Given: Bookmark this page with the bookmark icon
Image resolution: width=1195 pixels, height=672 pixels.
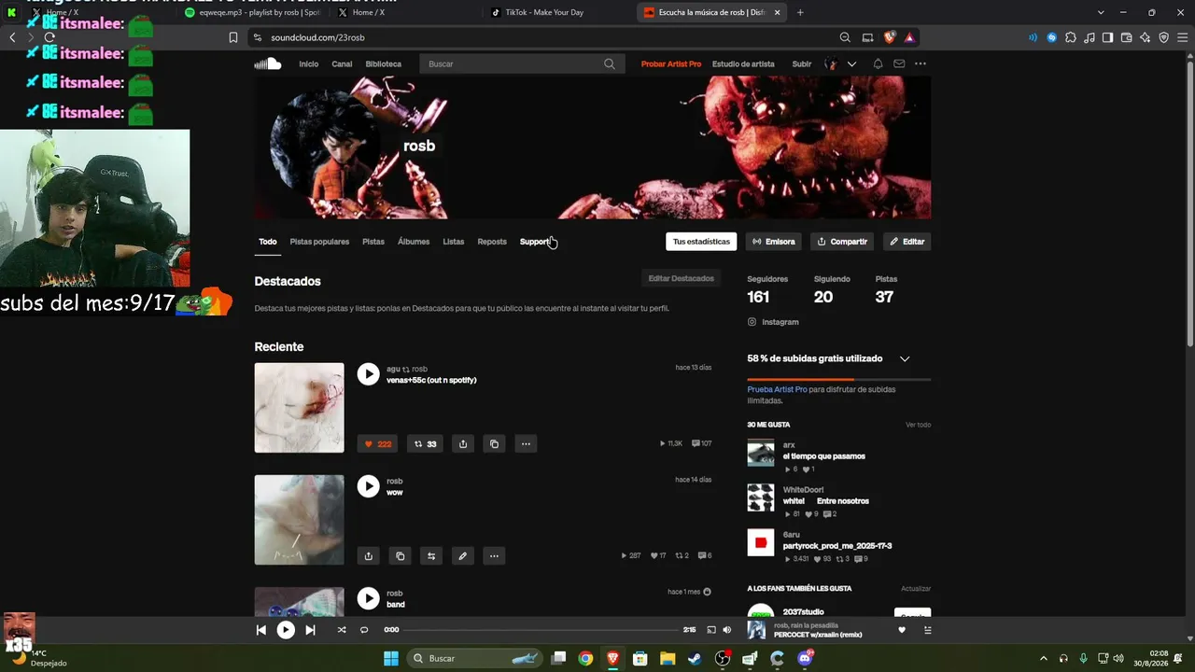Looking at the screenshot, I should (233, 37).
